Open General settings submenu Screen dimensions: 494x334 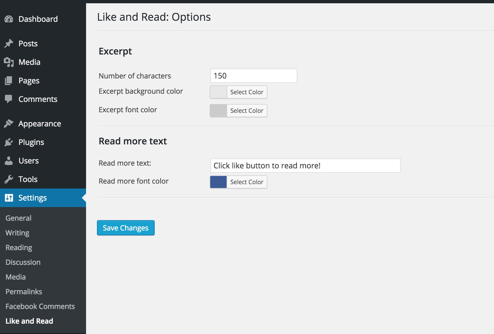click(x=19, y=218)
